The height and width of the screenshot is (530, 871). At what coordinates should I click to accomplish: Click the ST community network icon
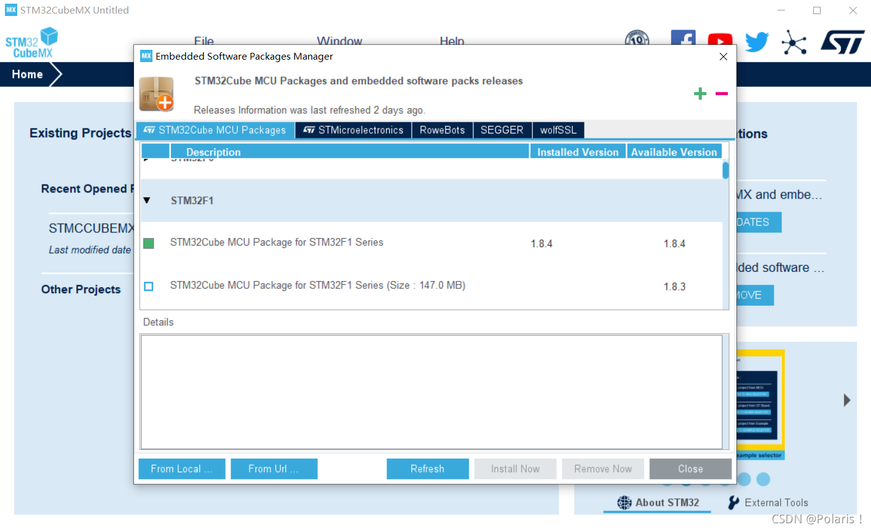point(794,42)
